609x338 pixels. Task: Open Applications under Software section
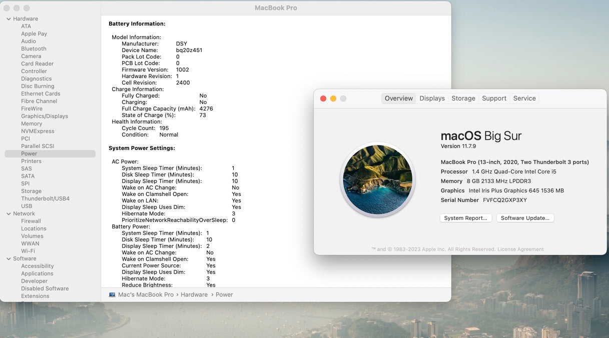(x=37, y=274)
